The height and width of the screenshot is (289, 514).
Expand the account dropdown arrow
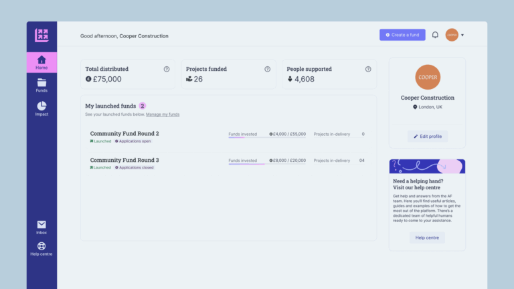click(462, 35)
